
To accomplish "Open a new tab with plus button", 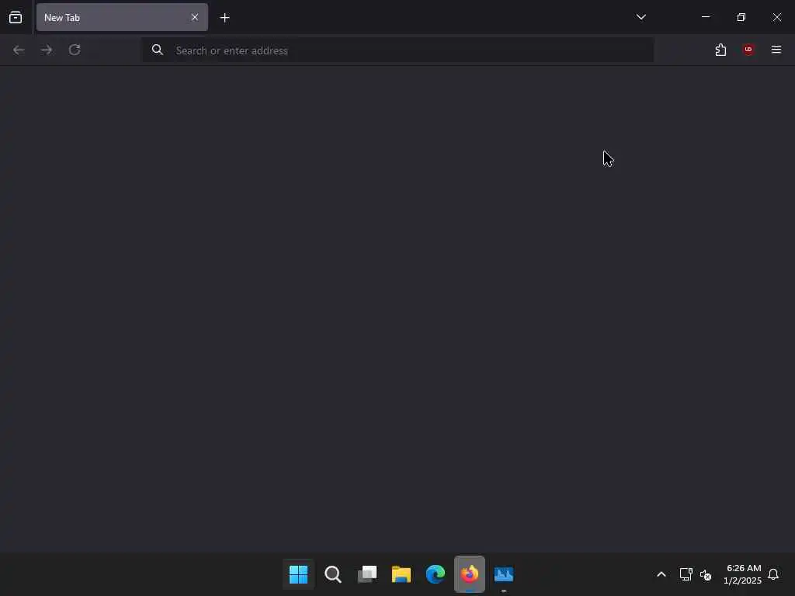I will click(224, 18).
